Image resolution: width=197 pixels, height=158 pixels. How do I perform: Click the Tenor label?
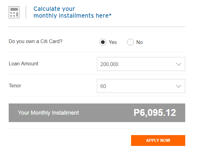[x=15, y=86]
